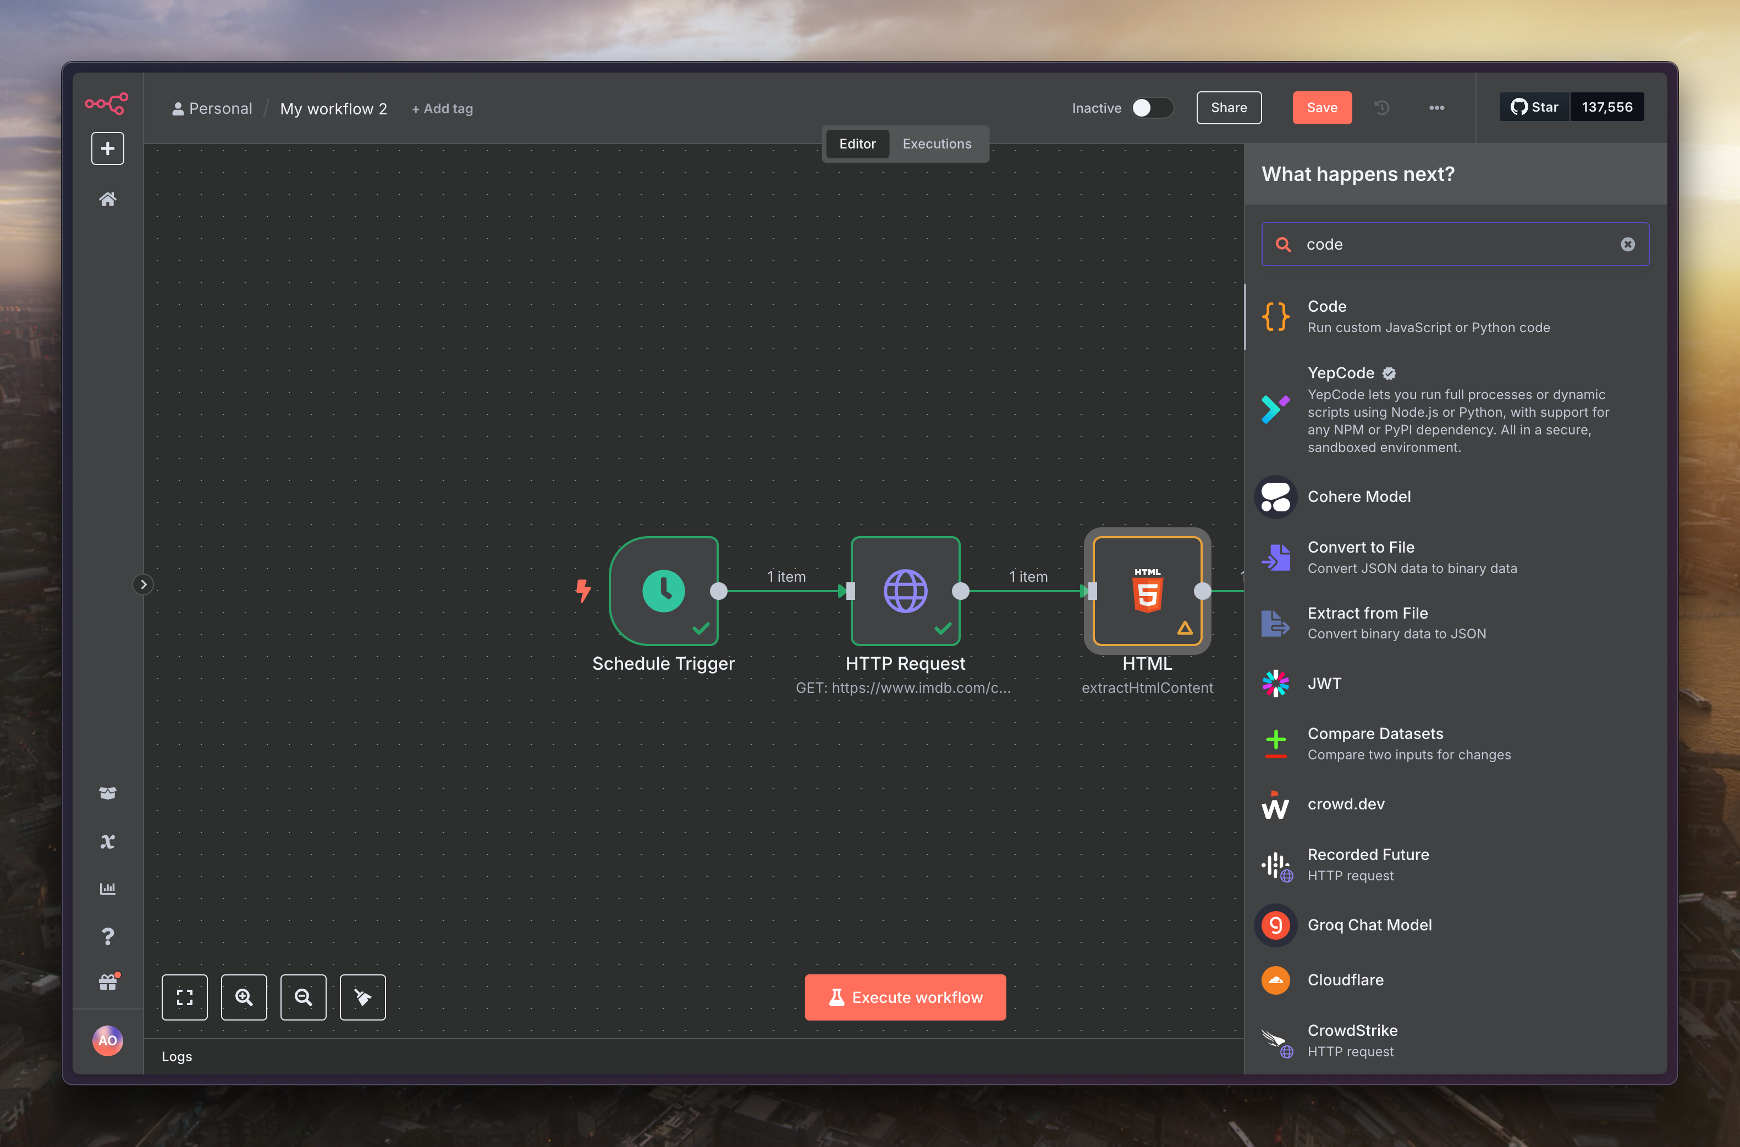The width and height of the screenshot is (1740, 1147).
Task: Select the Editor tab
Action: pos(856,144)
